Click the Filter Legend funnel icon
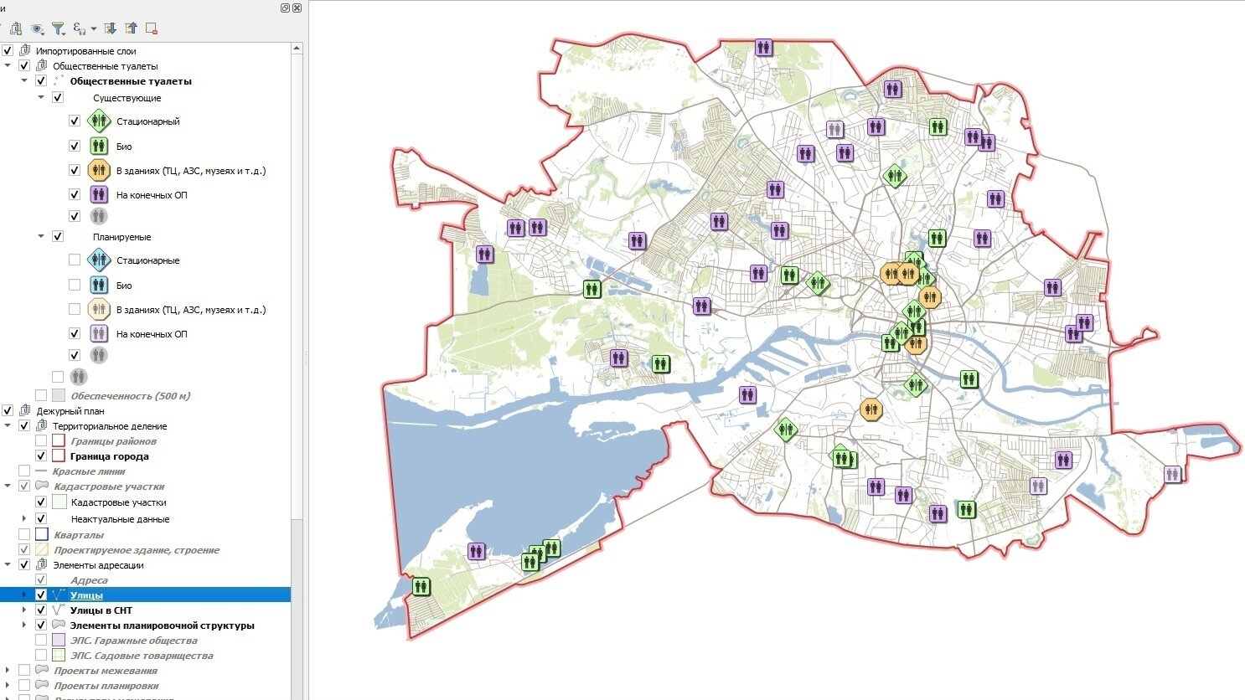The width and height of the screenshot is (1245, 700). [x=58, y=28]
